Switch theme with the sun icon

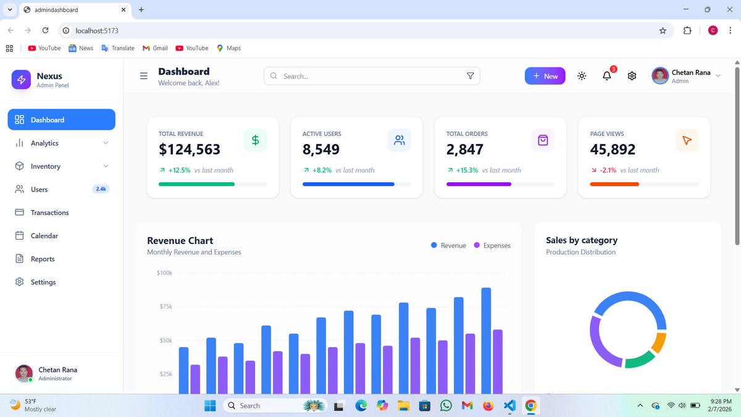tap(582, 76)
